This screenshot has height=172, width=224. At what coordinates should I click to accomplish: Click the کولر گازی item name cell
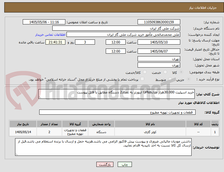(x=150, y=132)
